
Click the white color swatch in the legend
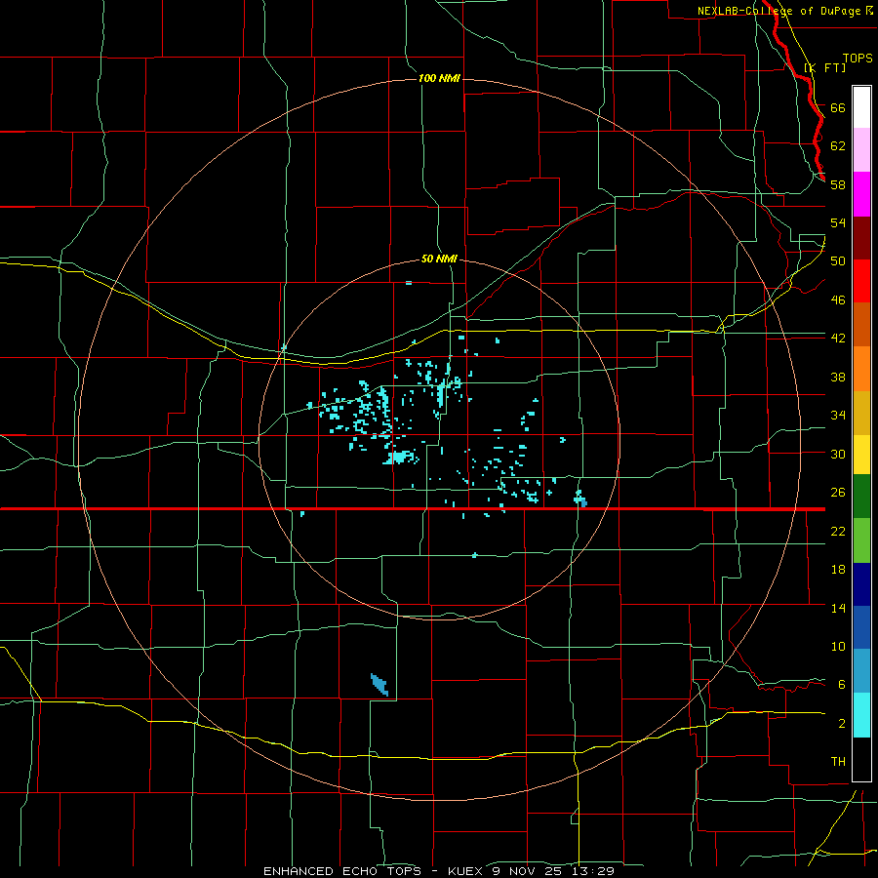(861, 107)
